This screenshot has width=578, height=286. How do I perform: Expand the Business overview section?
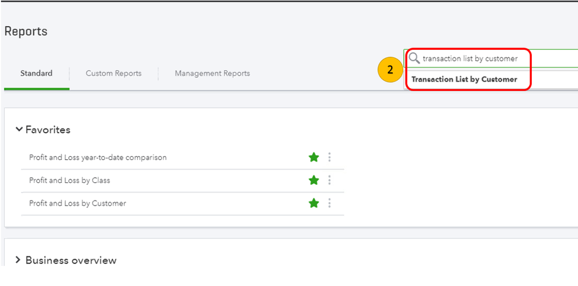(18, 260)
